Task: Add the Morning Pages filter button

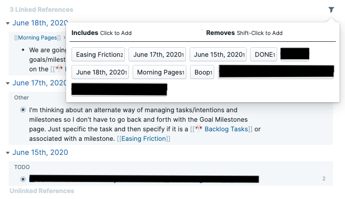Action: 160,72
